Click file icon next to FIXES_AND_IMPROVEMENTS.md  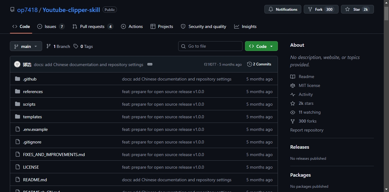pyautogui.click(x=18, y=155)
